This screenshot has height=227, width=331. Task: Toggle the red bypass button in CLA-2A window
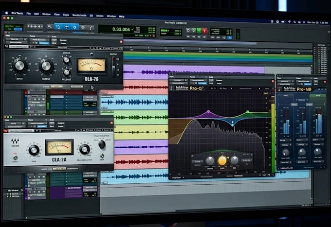111,123
